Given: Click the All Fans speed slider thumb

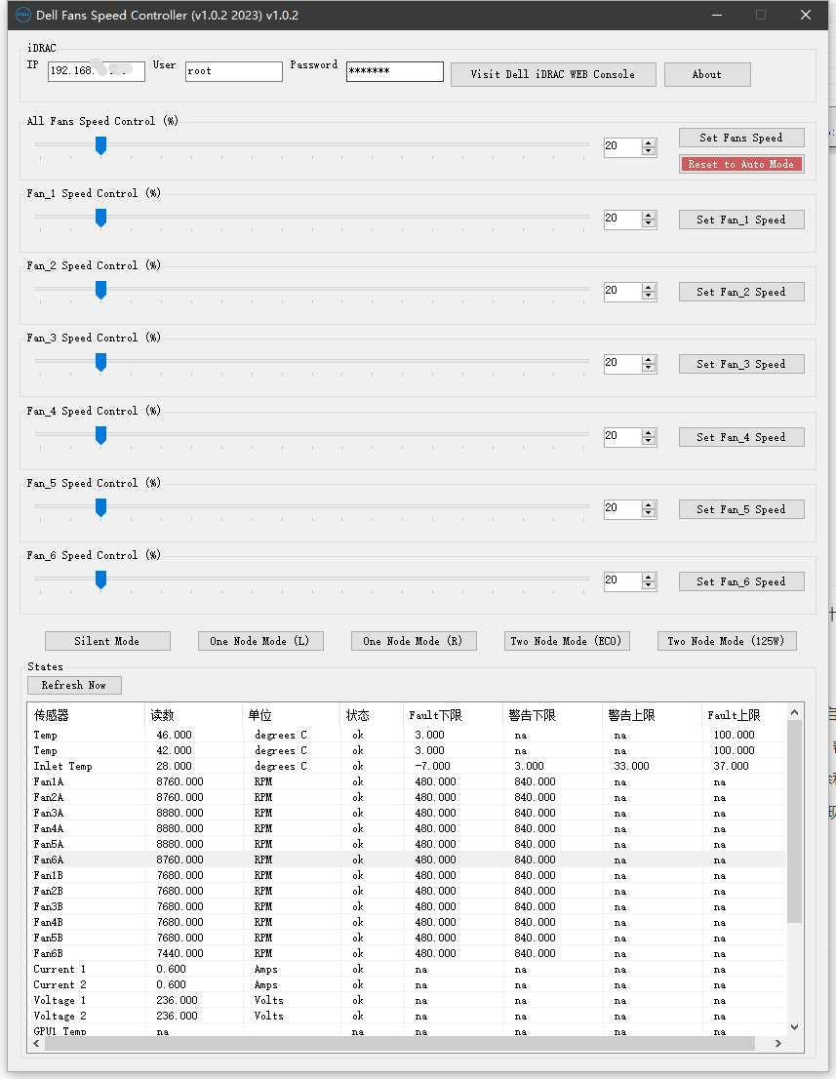Looking at the screenshot, I should tap(100, 146).
